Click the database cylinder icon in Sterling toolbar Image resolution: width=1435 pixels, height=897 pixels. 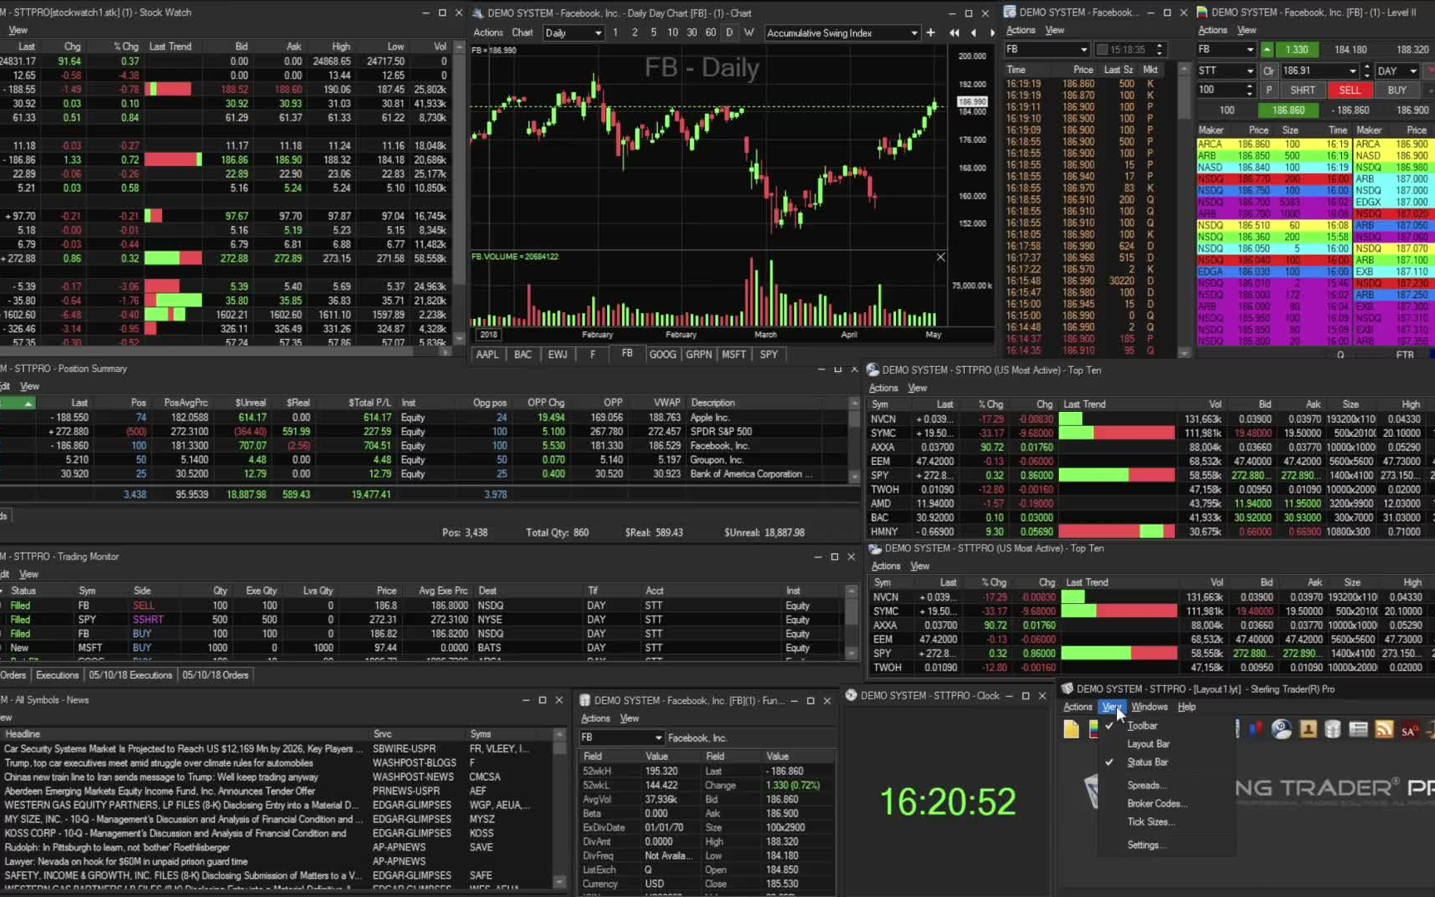[x=1333, y=729]
